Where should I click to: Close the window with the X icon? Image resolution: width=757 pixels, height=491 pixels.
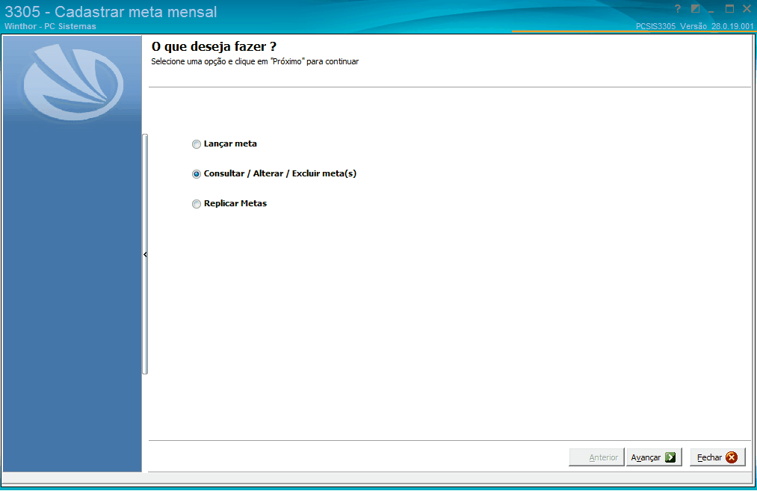747,9
